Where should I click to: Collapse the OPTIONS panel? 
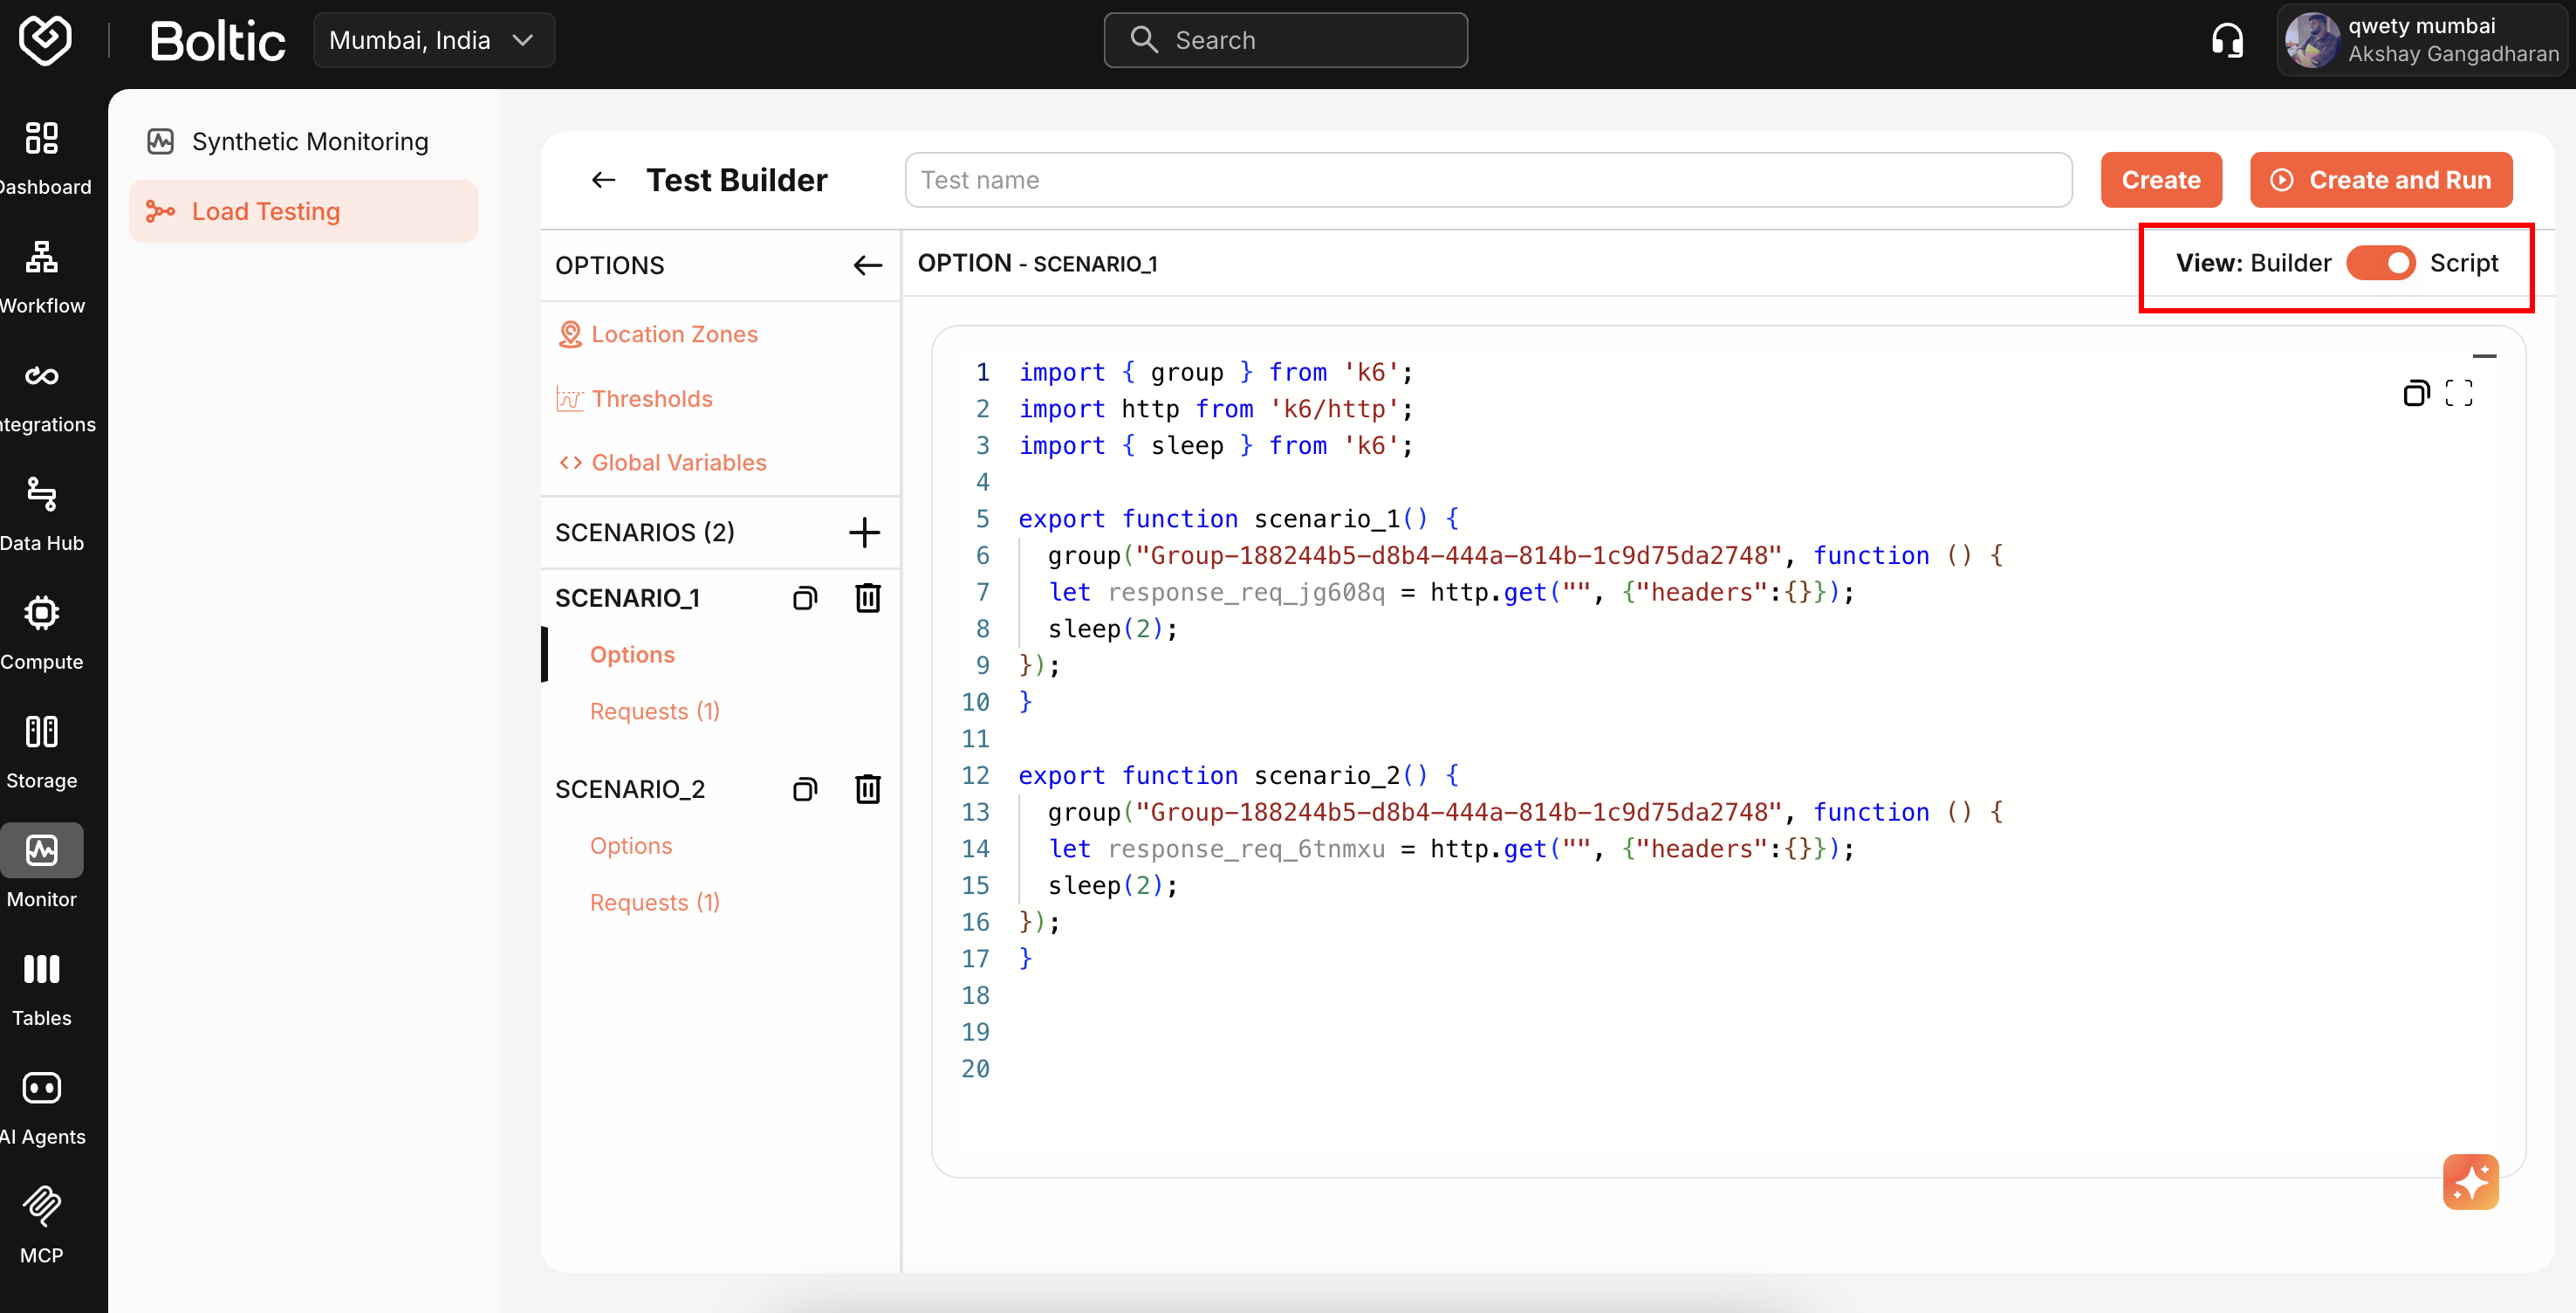pos(866,265)
